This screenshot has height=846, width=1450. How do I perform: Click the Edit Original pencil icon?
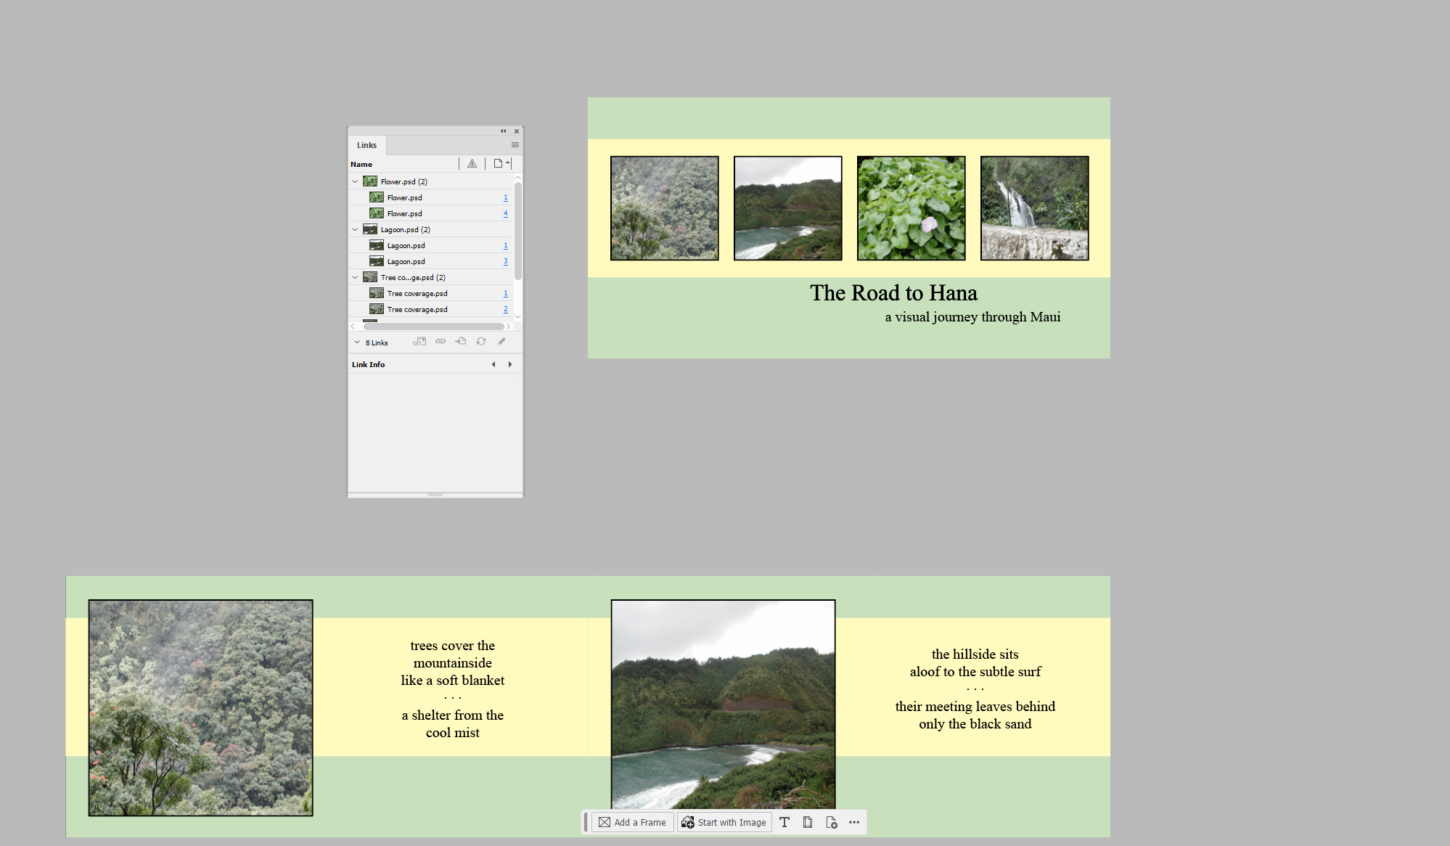[x=501, y=342]
